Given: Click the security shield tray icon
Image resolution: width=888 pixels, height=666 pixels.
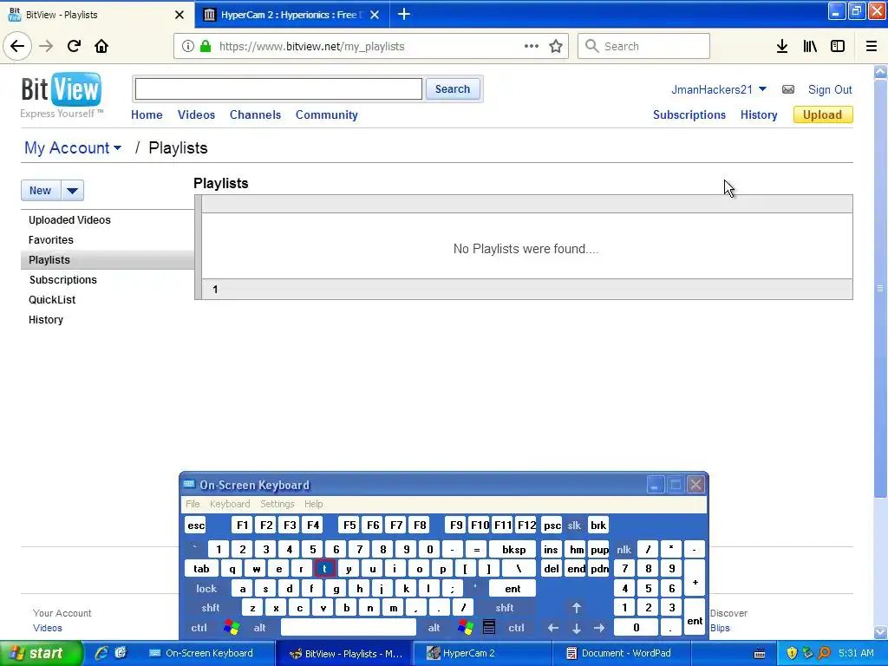Looking at the screenshot, I should click(792, 653).
